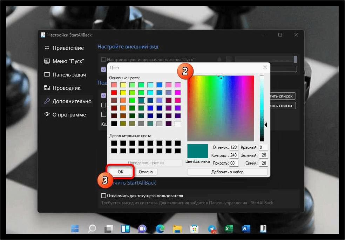Viewport: 345px width, 240px height.
Task: Click the Оттенок value field
Action: click(x=234, y=147)
